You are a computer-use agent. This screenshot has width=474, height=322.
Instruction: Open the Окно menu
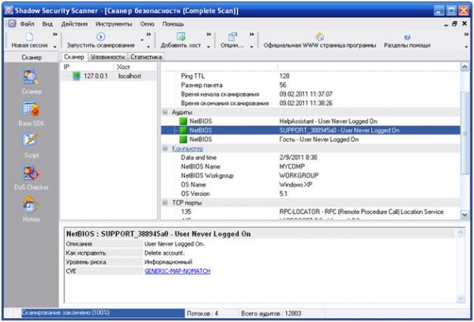(x=147, y=24)
